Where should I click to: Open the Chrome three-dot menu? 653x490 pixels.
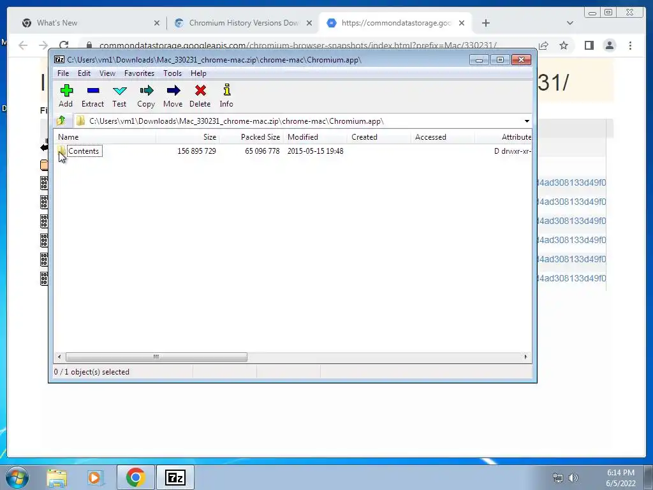point(630,45)
